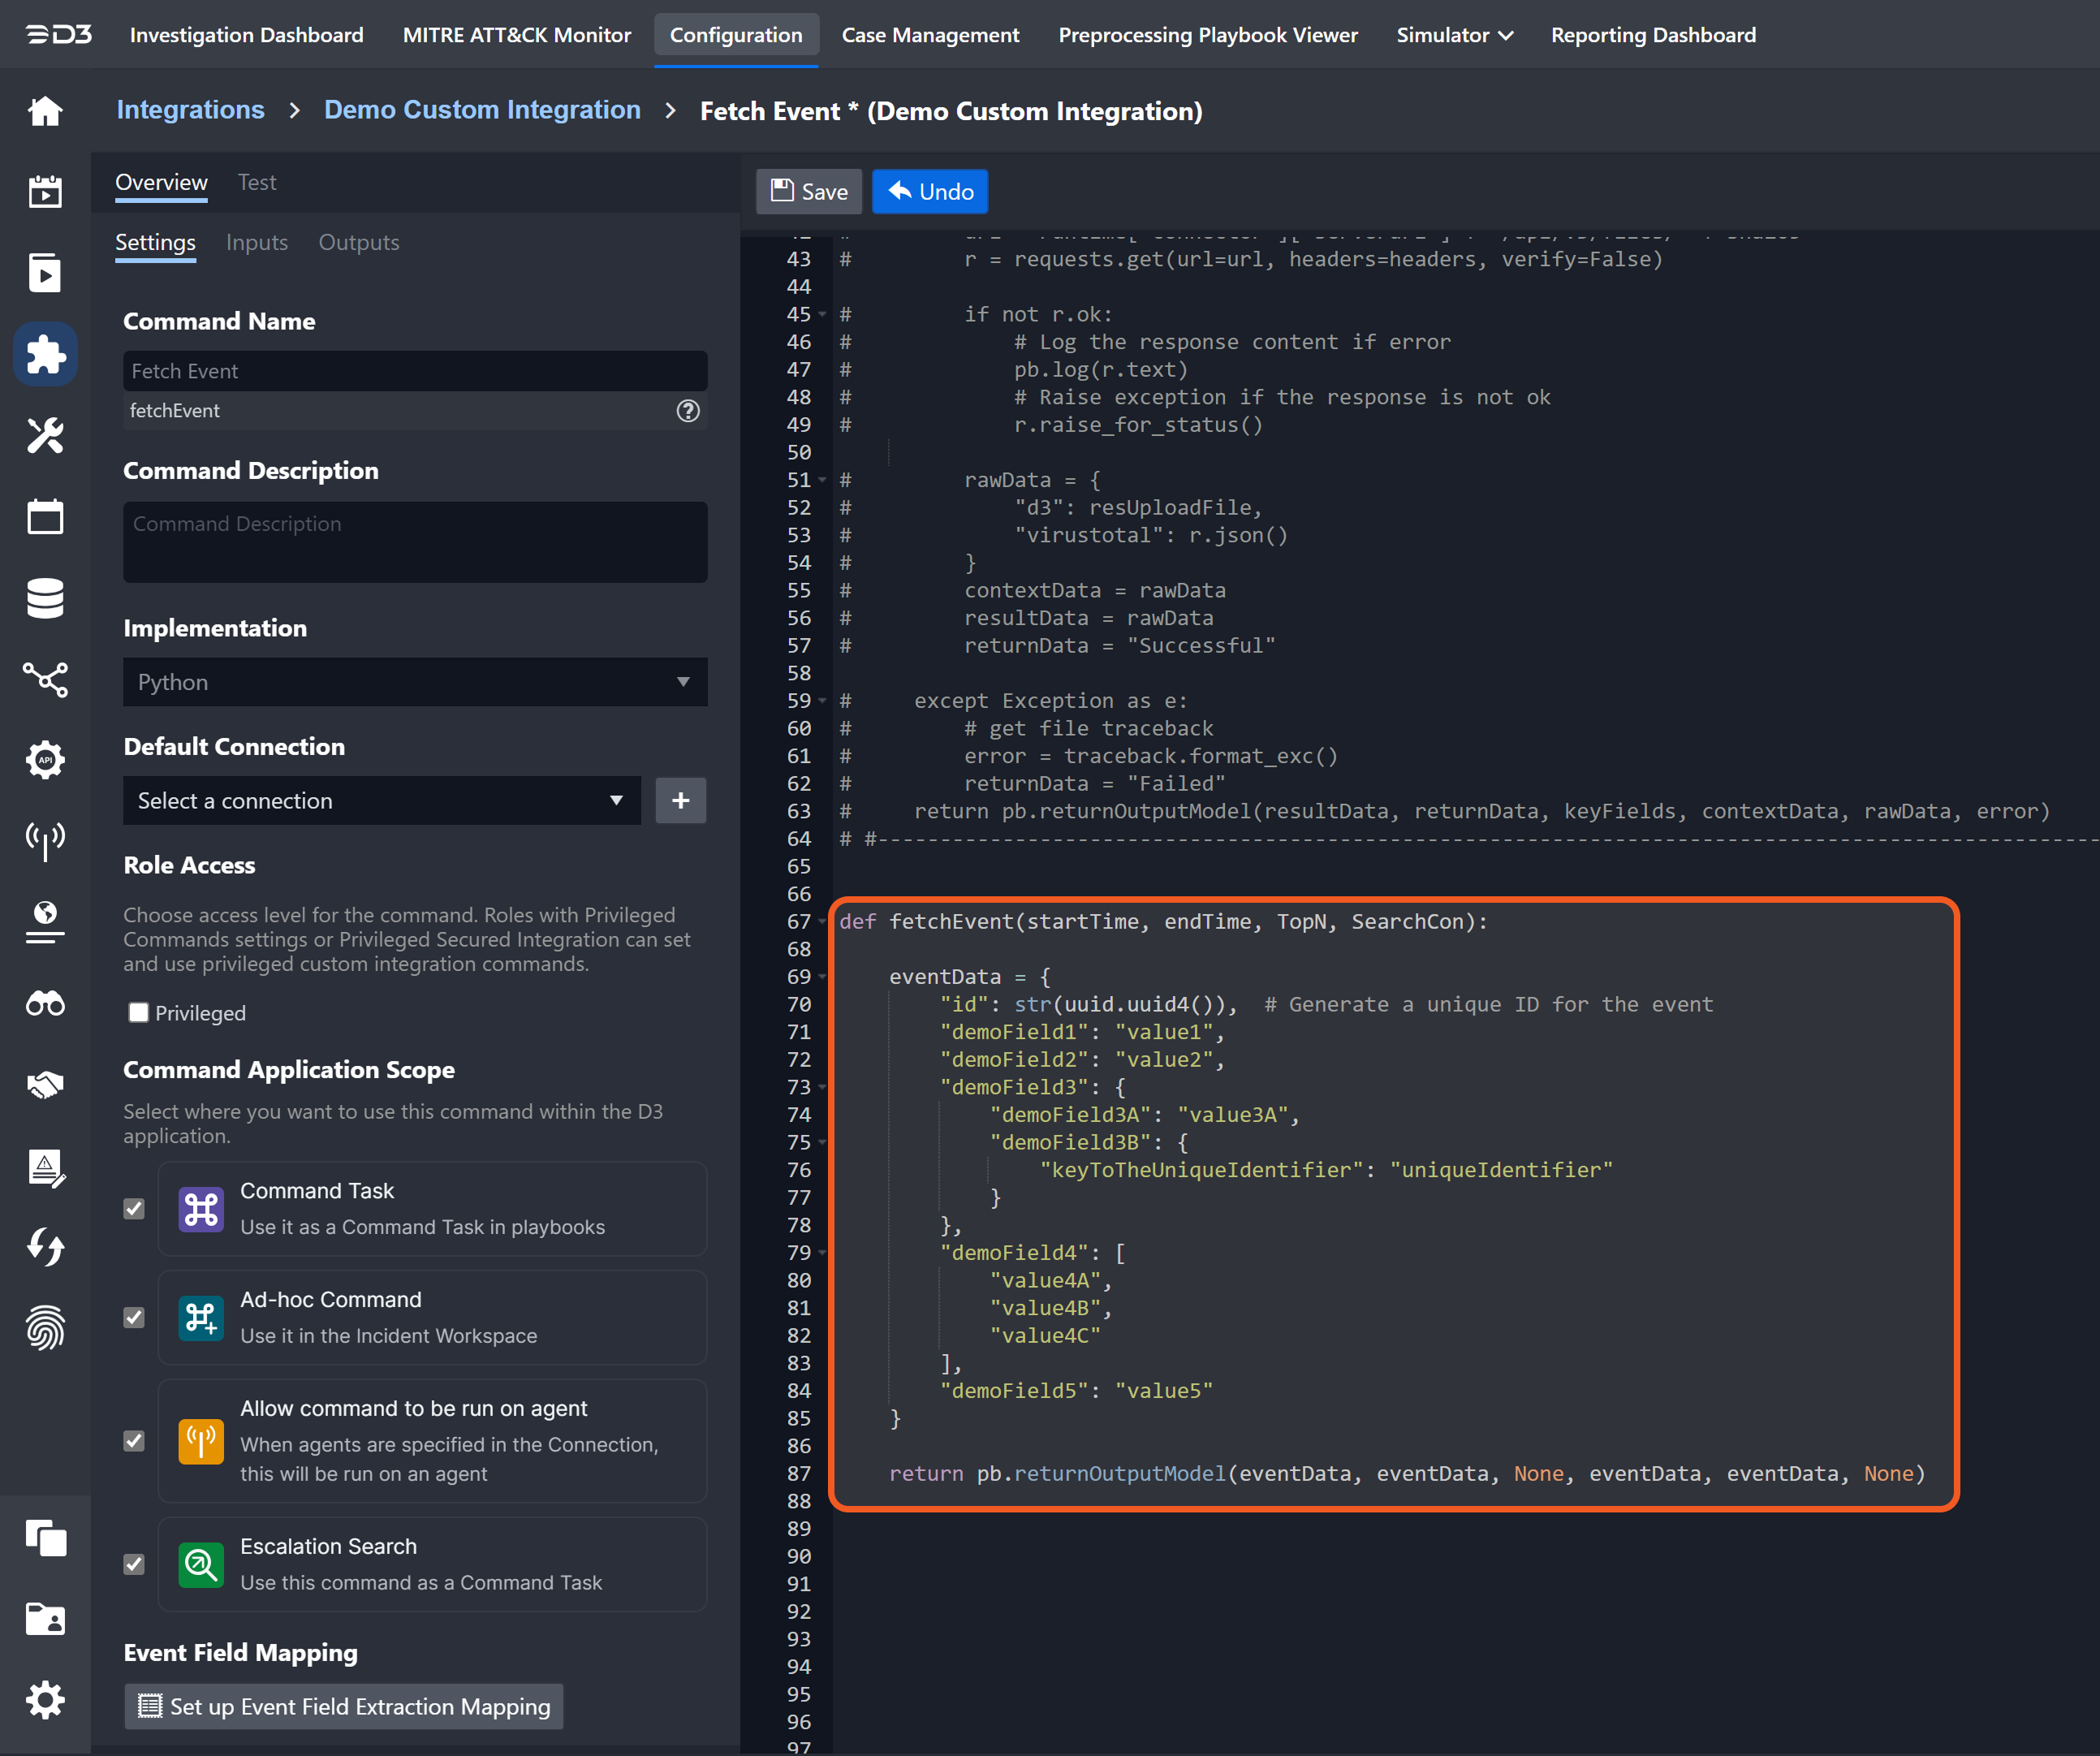Click the wrench and screwdriver tools icon
Viewport: 2100px width, 1756px height.
pyautogui.click(x=45, y=435)
